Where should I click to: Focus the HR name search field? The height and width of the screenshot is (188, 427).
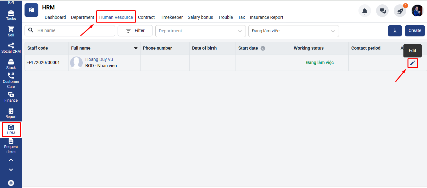point(70,31)
